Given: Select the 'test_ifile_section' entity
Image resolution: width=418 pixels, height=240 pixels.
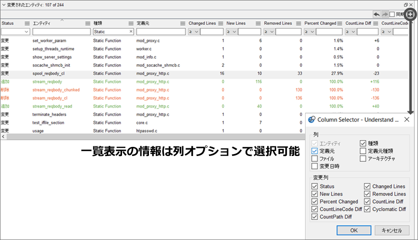Looking at the screenshot, I should 48,123.
